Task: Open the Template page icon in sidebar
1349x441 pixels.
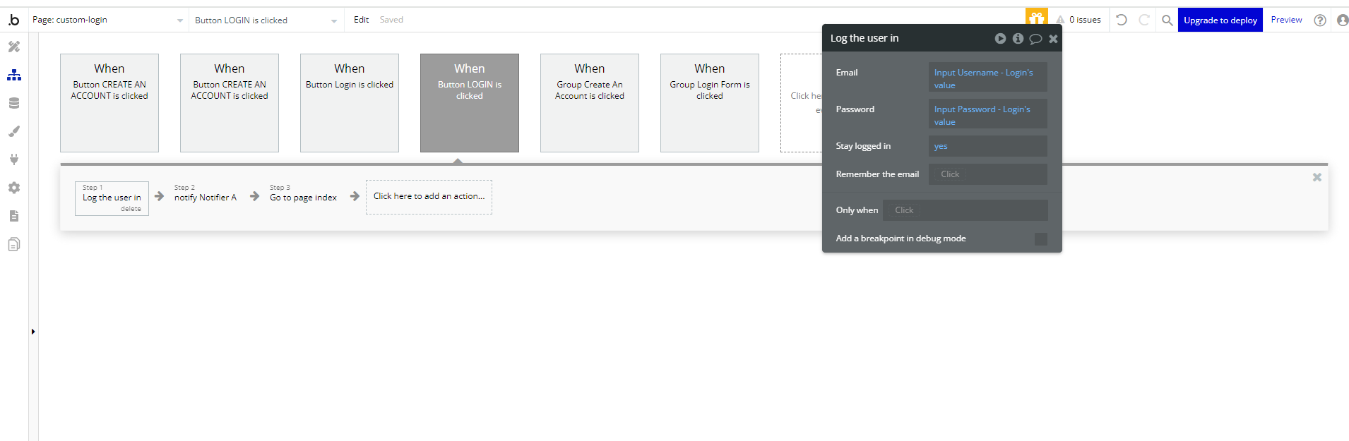Action: pyautogui.click(x=14, y=244)
